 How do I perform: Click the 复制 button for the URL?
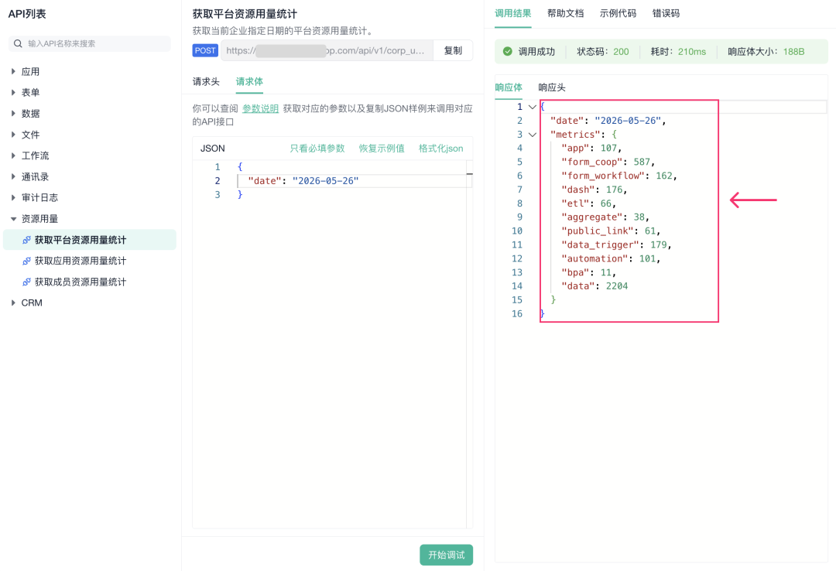click(x=453, y=50)
